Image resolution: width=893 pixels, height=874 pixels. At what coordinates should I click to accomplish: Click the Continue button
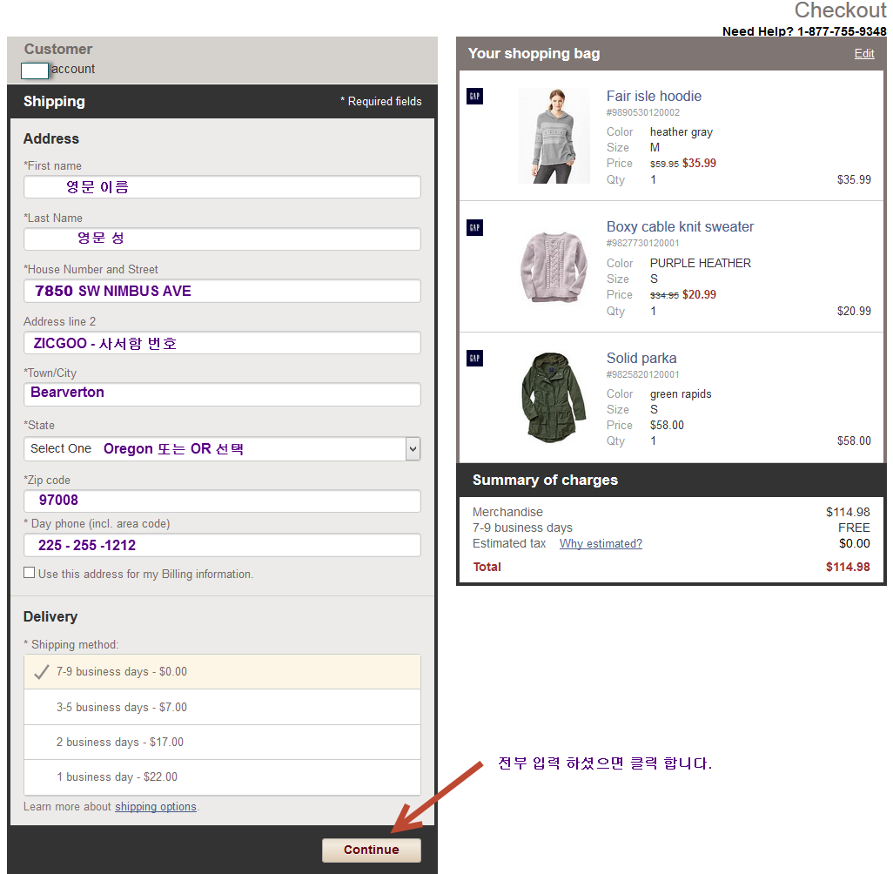(372, 850)
